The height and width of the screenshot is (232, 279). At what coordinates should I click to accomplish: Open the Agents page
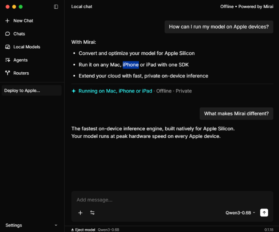pyautogui.click(x=20, y=60)
